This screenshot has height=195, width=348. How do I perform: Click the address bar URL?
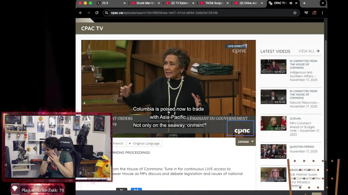tap(164, 13)
